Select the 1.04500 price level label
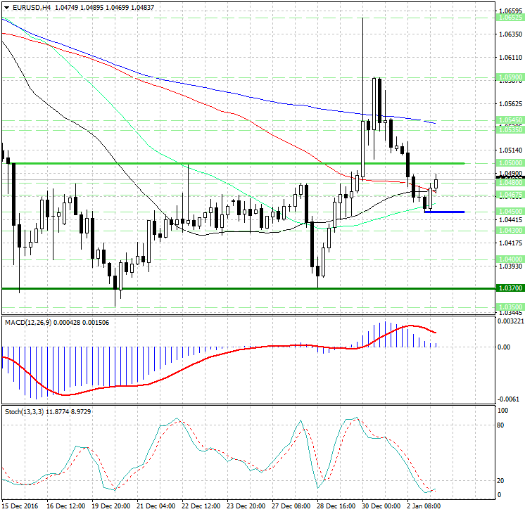This screenshot has width=525, height=514. (x=510, y=212)
